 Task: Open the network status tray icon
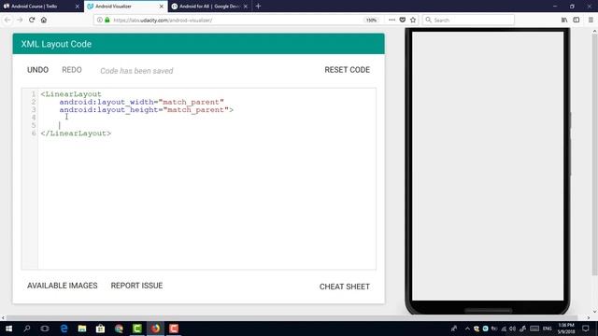tap(504, 329)
